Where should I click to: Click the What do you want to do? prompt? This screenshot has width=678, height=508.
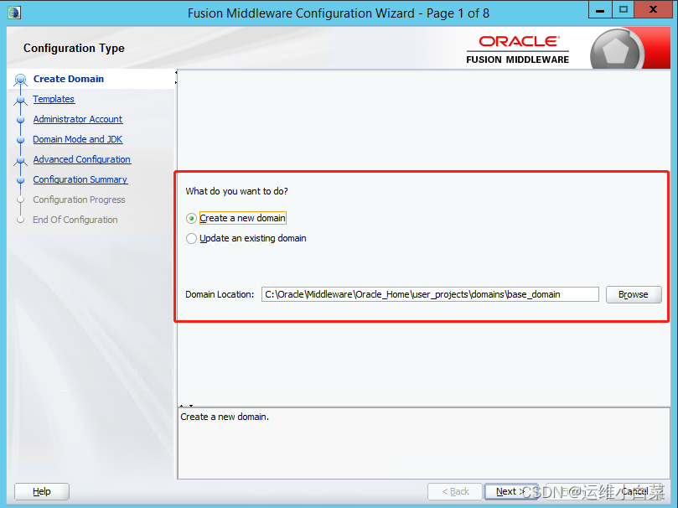pos(236,191)
